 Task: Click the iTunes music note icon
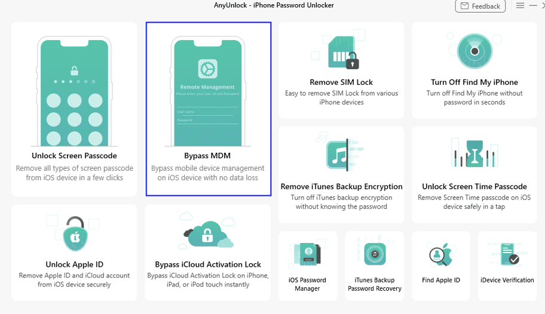[x=338, y=155]
